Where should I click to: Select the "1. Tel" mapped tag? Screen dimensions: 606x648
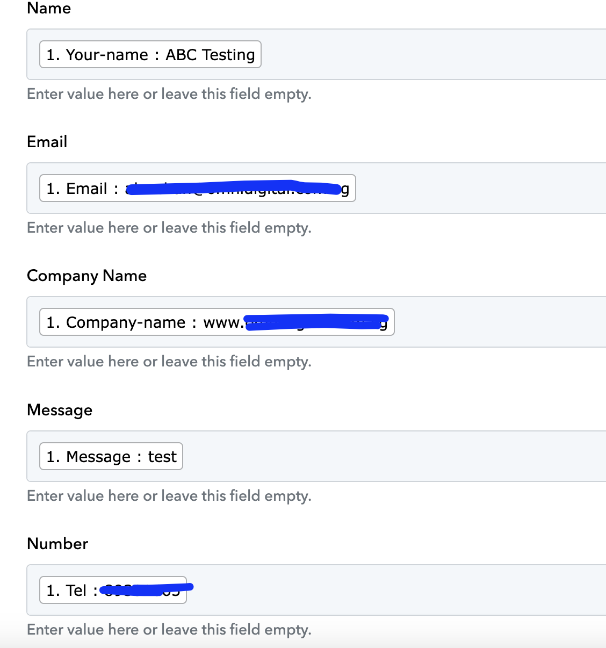coord(113,590)
